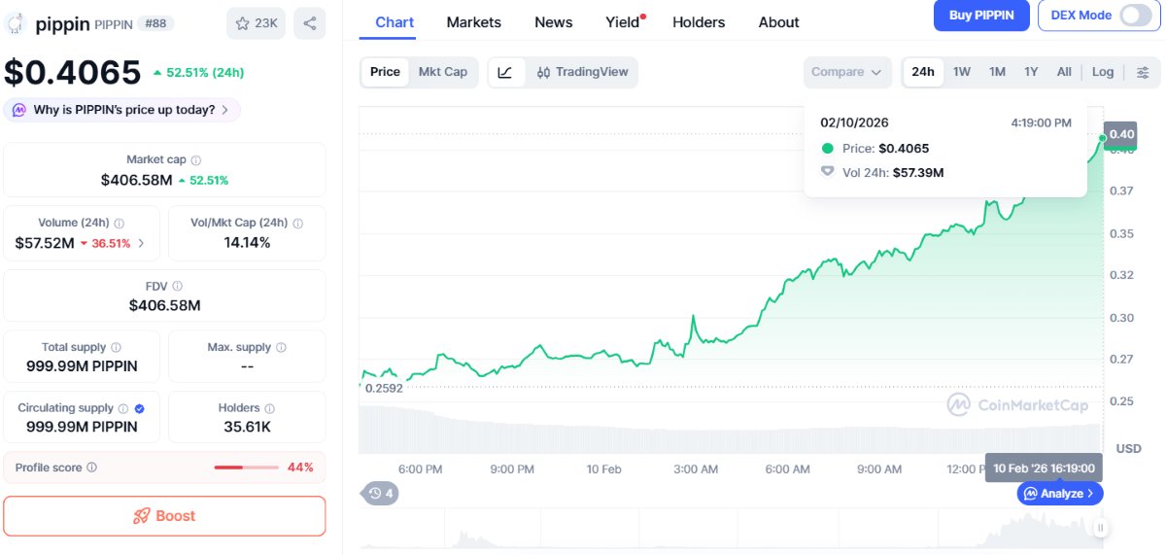Click Max. supply info icon
The height and width of the screenshot is (555, 1166).
coord(281,347)
